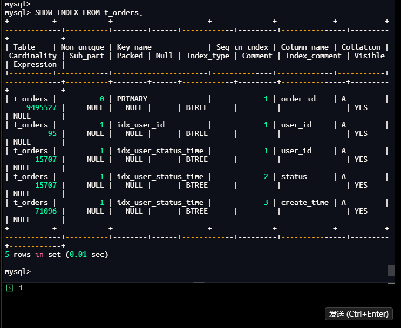This screenshot has width=401, height=328.
Task: Click the last empty mysql> prompt
Action: (18, 271)
